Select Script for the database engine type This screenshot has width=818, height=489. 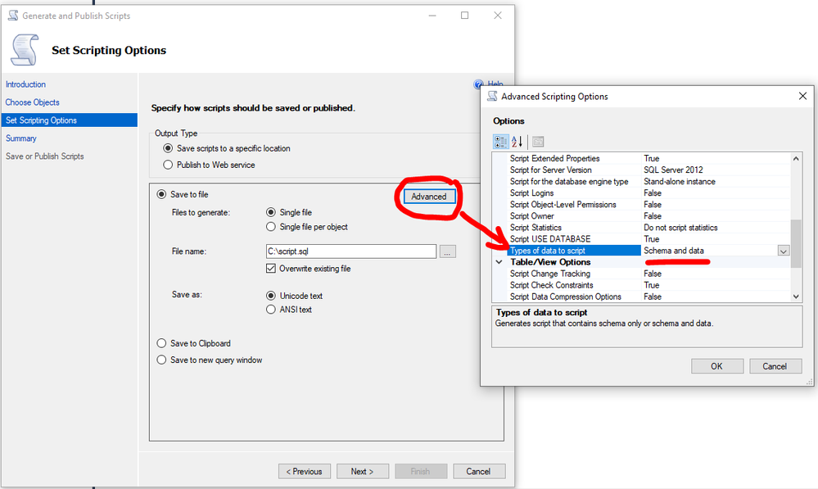[x=649, y=181]
